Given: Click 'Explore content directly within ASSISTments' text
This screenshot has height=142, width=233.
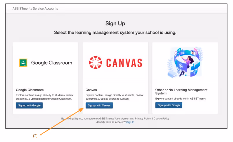Looking at the screenshot, I should coord(181,99).
